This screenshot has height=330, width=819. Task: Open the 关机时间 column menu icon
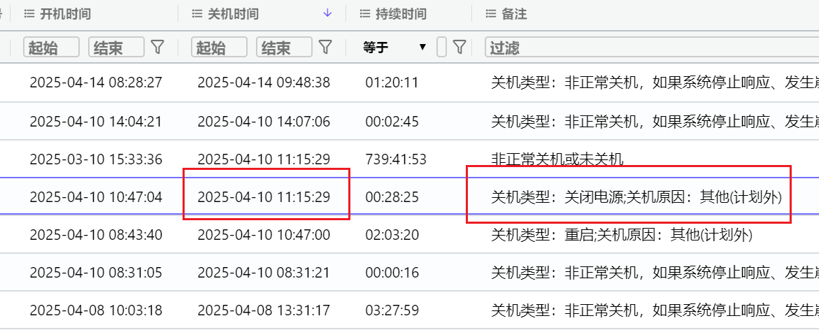[197, 14]
